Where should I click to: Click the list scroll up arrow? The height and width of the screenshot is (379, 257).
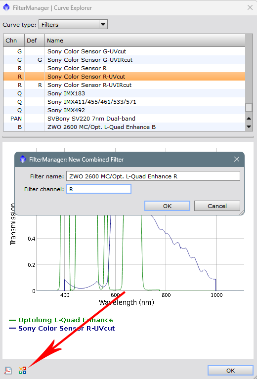pos(249,119)
